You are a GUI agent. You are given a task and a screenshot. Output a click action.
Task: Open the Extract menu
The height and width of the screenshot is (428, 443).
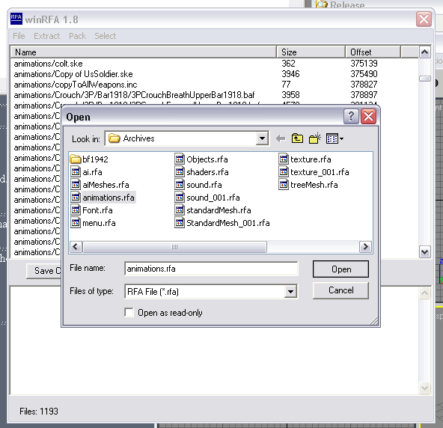coord(46,36)
